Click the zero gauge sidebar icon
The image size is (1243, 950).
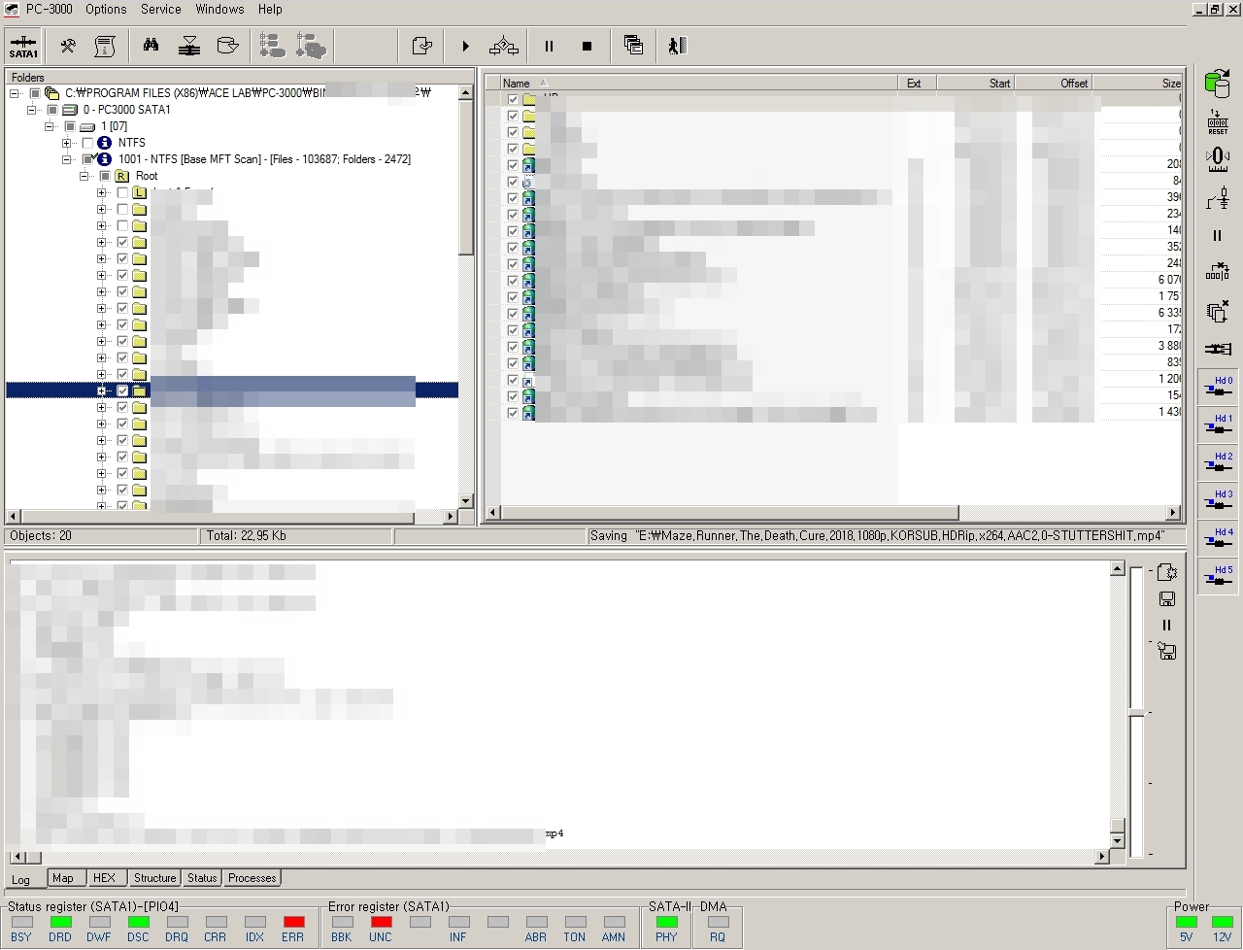(x=1217, y=159)
